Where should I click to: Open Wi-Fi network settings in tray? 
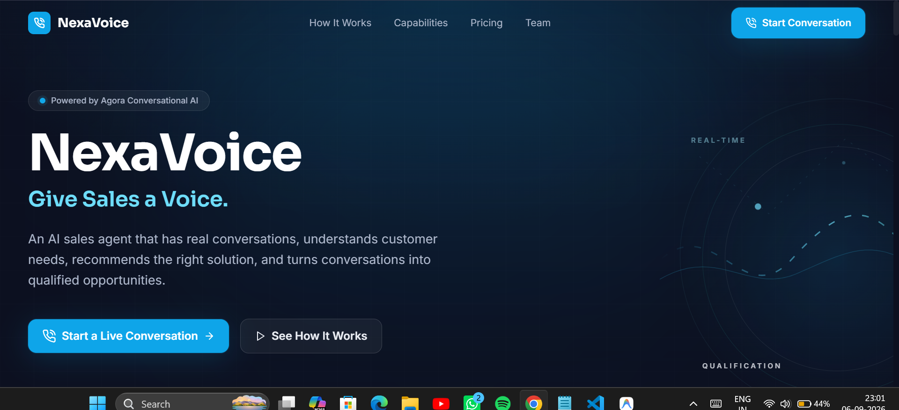pos(769,404)
